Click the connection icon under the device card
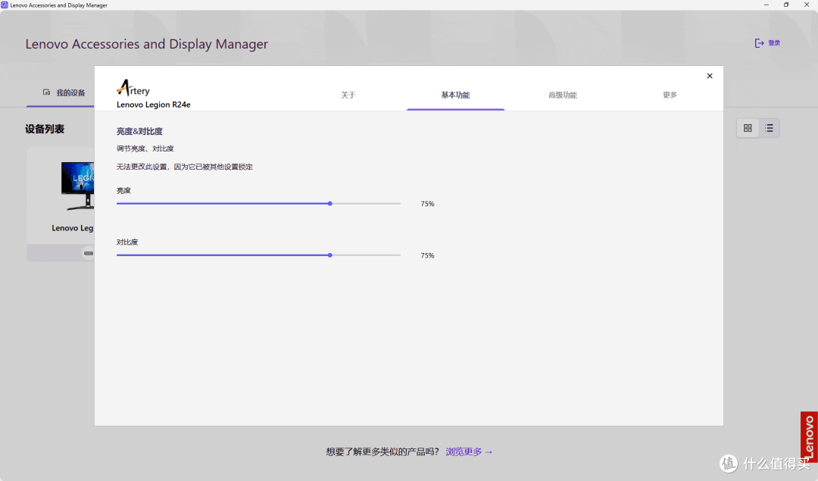Screen dimensions: 818x481 [x=89, y=253]
